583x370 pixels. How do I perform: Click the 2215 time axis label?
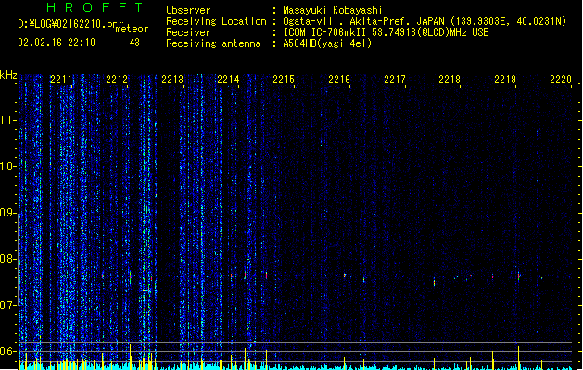tap(284, 80)
